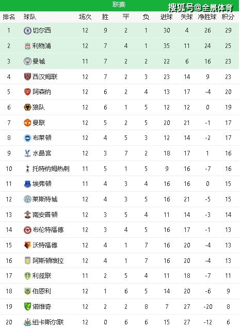Click the 积分 column header

tap(228, 17)
